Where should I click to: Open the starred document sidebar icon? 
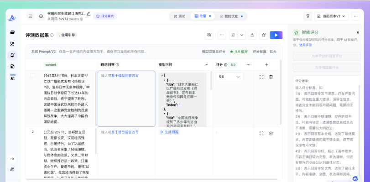(12, 67)
